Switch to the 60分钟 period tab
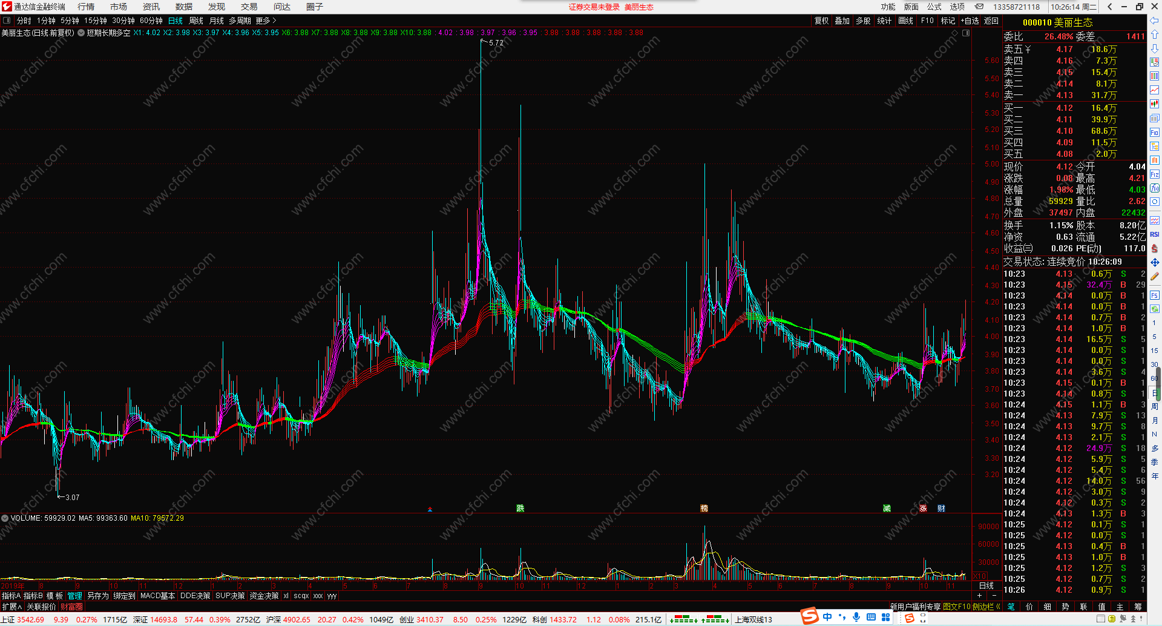 coord(151,21)
